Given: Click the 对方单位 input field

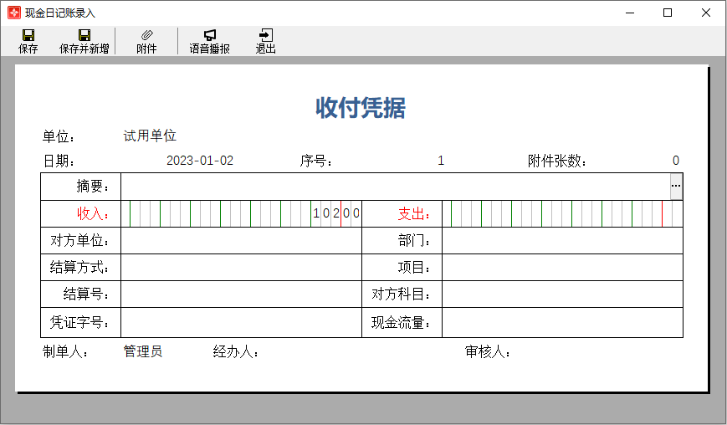Looking at the screenshot, I should pyautogui.click(x=241, y=241).
